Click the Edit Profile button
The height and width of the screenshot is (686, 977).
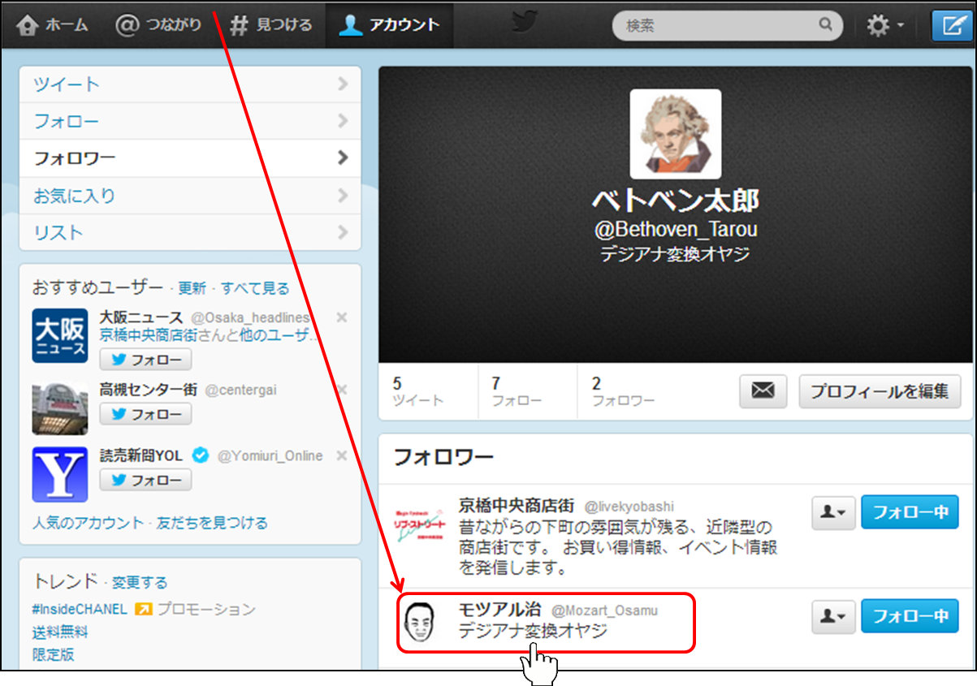tap(880, 390)
